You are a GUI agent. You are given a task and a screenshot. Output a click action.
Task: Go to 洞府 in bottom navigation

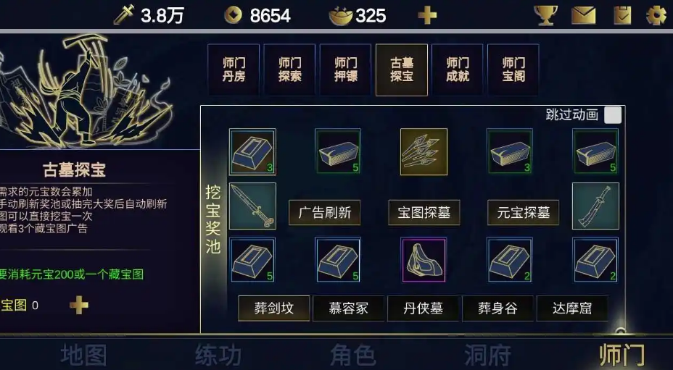click(x=487, y=355)
